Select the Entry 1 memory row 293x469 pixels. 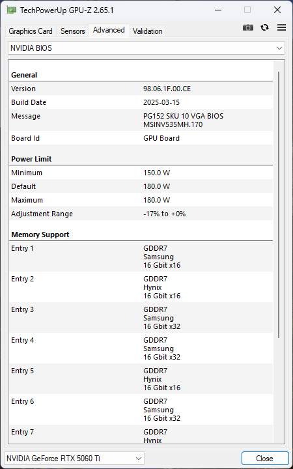[x=141, y=257]
